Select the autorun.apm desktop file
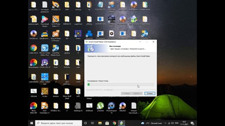The width and height of the screenshot is (225, 126). point(34,20)
